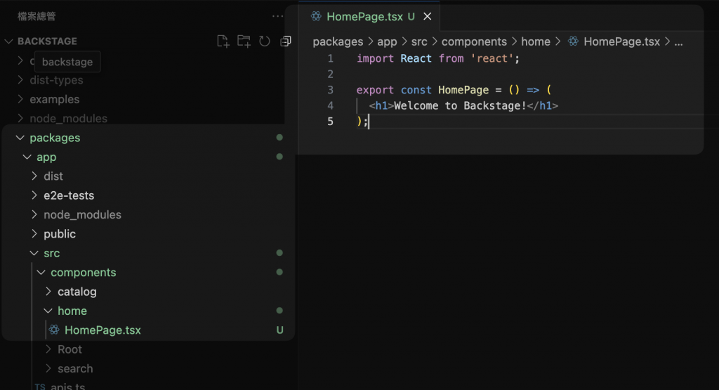Collapse all folders using the explorer icon
The width and height of the screenshot is (719, 390).
286,41
